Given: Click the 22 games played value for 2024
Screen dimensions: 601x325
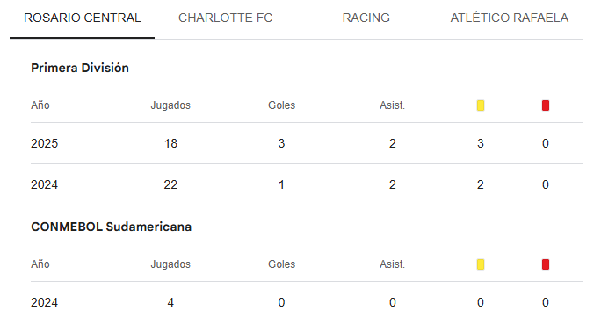Looking at the screenshot, I should [x=170, y=184].
